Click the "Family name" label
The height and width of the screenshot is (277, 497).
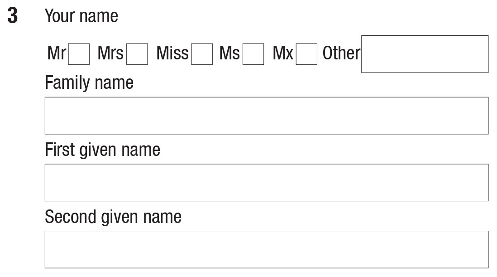[x=89, y=83]
